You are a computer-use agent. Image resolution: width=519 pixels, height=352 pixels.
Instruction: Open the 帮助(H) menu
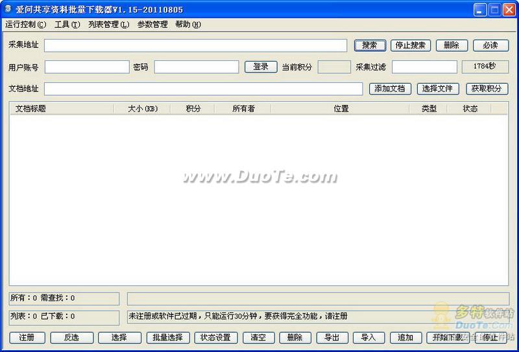188,25
